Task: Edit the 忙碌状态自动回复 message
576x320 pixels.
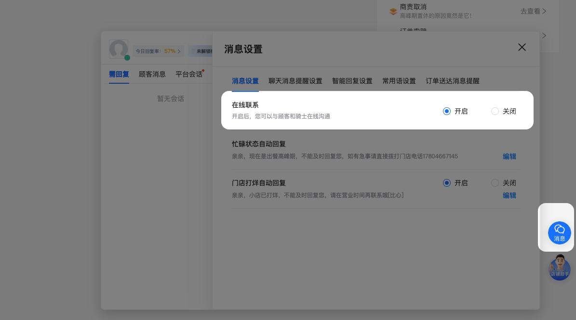Action: (x=509, y=156)
